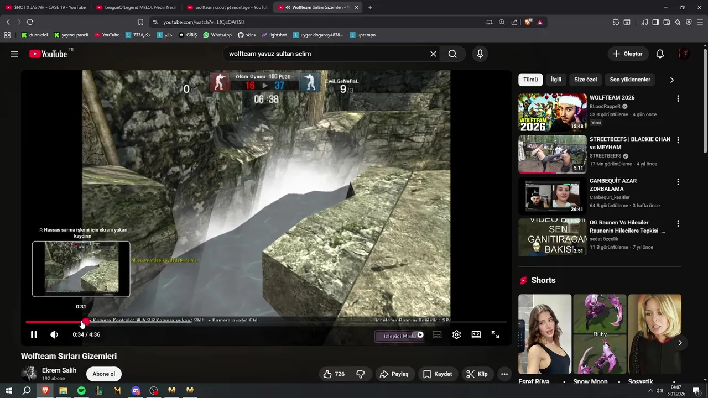The width and height of the screenshot is (708, 398).
Task: Clear the search box with the X icon
Action: click(x=433, y=54)
